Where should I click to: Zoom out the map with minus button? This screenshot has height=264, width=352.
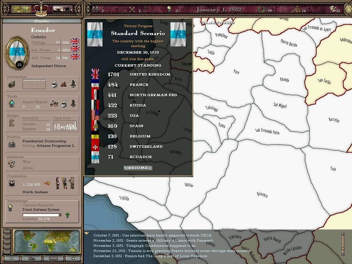(12, 258)
